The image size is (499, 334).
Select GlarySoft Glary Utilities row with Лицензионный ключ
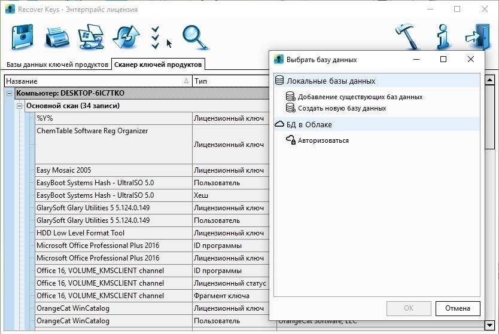[151, 208]
